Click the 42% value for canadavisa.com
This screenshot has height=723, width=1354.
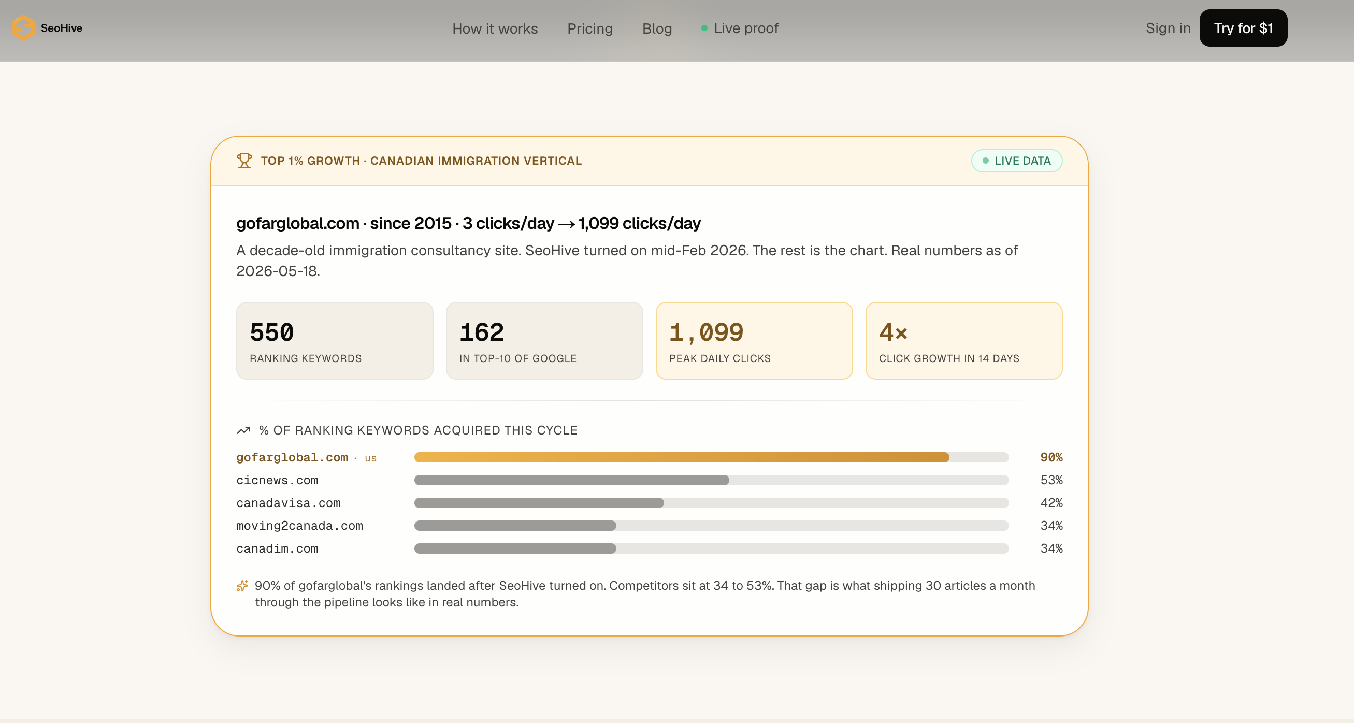click(x=1051, y=503)
